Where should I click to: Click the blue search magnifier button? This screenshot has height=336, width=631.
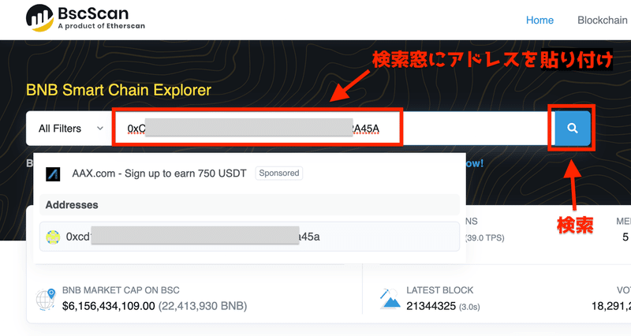[x=573, y=129]
